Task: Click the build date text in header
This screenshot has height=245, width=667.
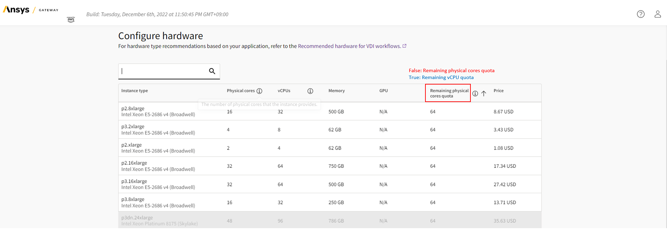Action: [157, 14]
